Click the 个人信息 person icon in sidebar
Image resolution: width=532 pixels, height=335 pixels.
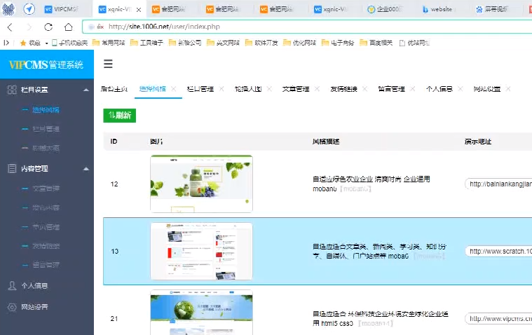point(12,286)
